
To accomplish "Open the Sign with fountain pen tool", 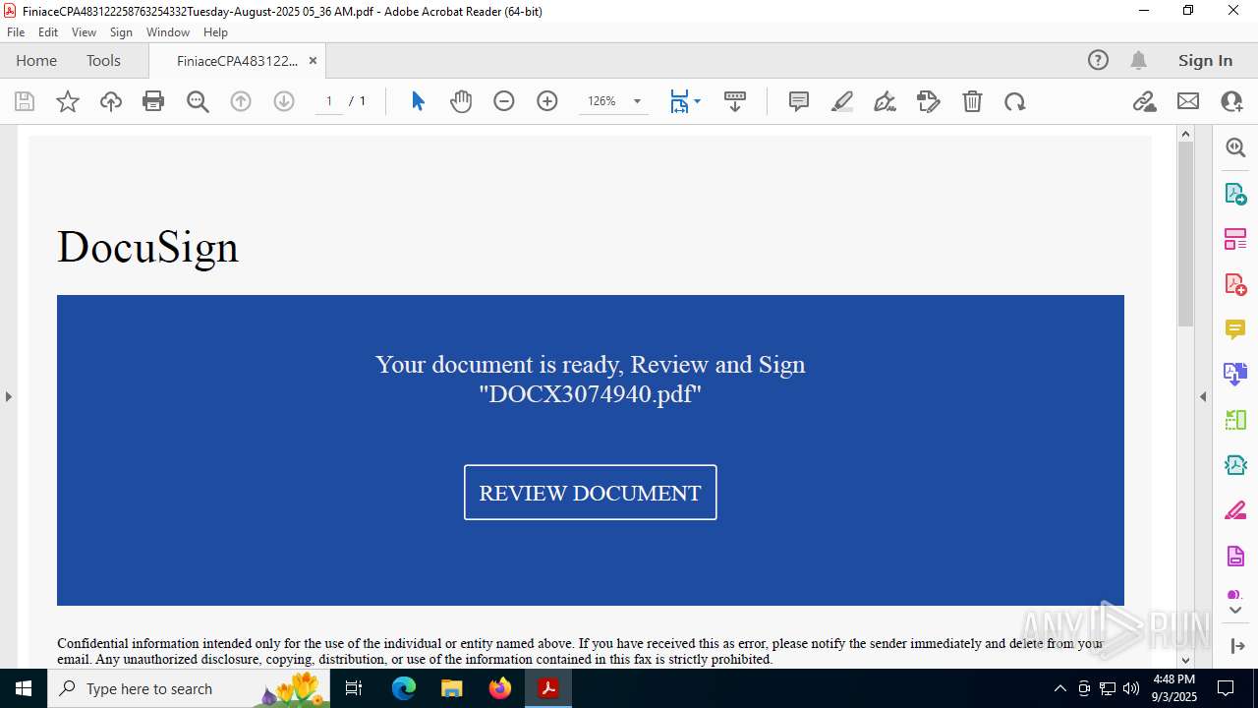I will pyautogui.click(x=886, y=101).
